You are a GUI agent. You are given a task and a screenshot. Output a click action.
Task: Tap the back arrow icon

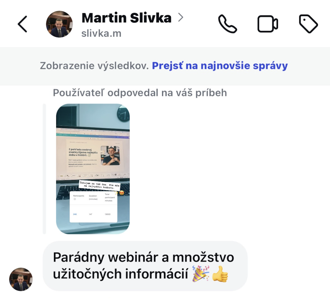tap(22, 24)
